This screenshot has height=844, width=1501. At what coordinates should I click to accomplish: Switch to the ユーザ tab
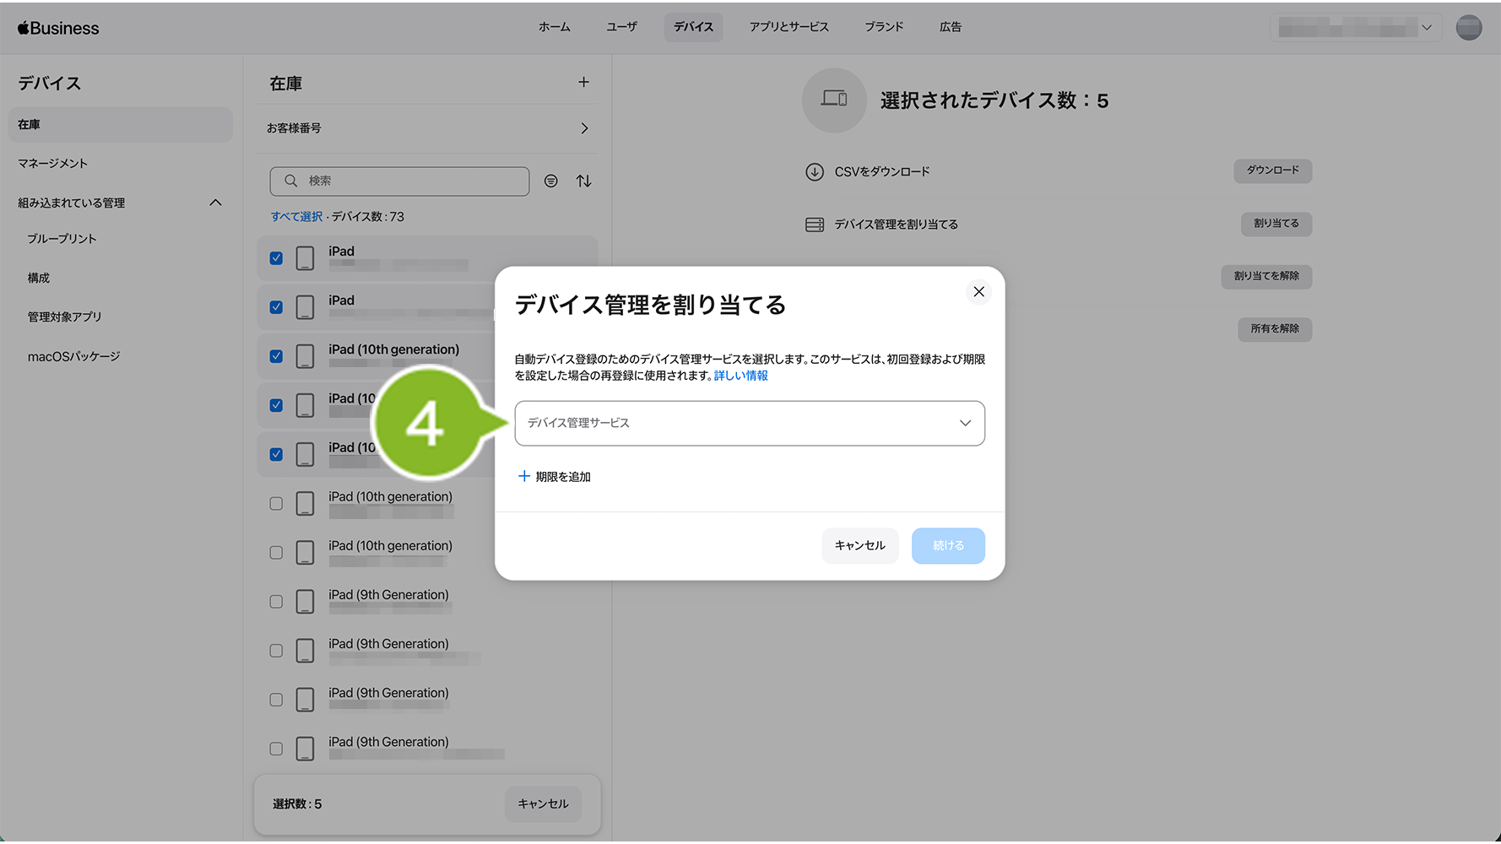(x=621, y=27)
